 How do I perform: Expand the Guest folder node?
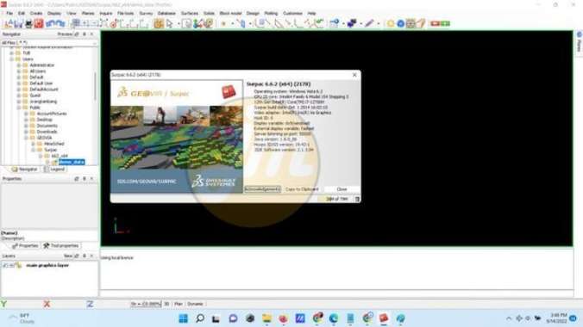point(19,96)
